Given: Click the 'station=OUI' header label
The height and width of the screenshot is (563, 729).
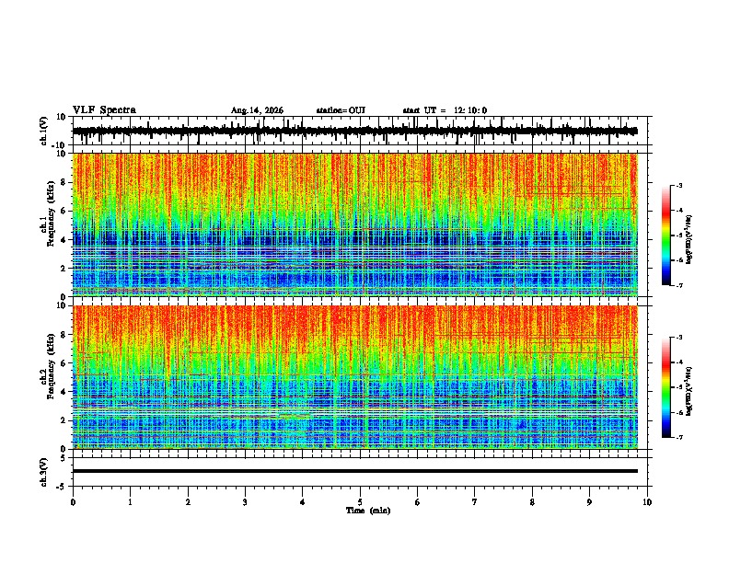Looking at the screenshot, I should pyautogui.click(x=341, y=110).
